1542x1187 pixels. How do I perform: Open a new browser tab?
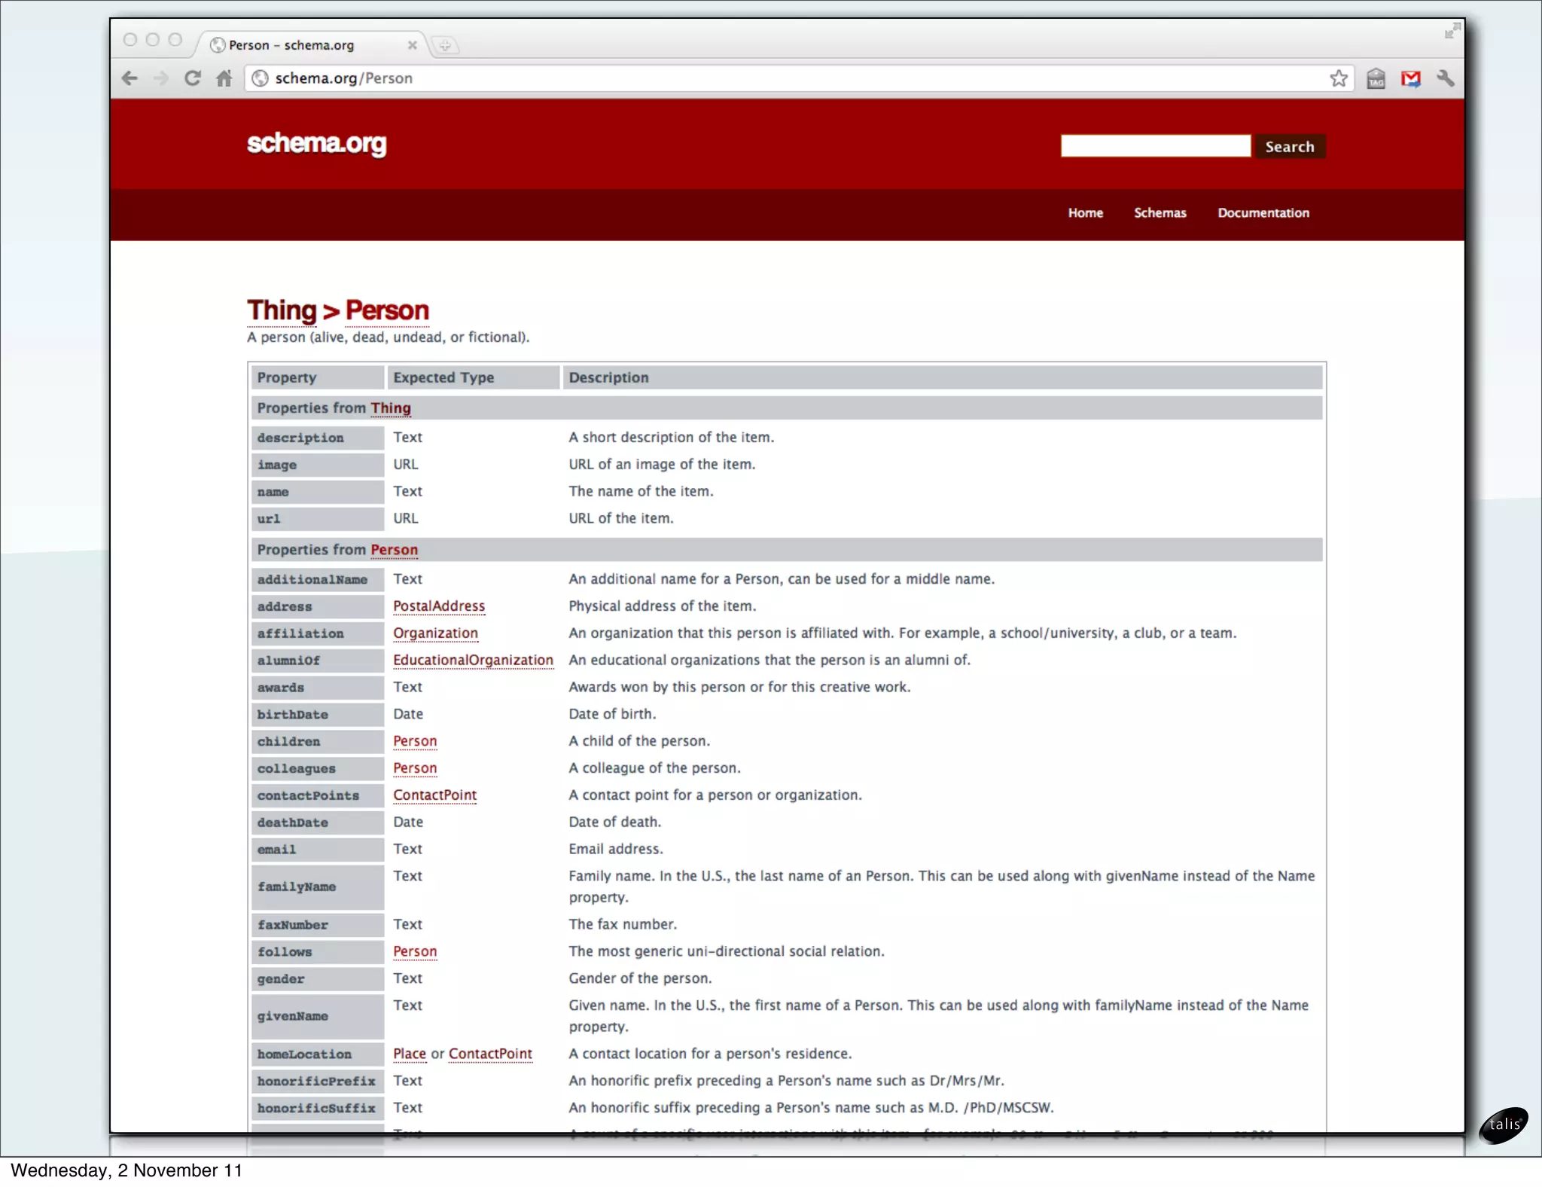[x=445, y=45]
